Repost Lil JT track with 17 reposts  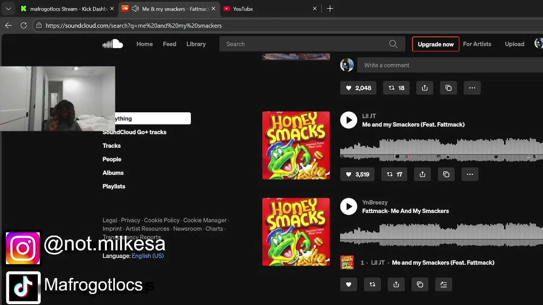[x=394, y=175]
